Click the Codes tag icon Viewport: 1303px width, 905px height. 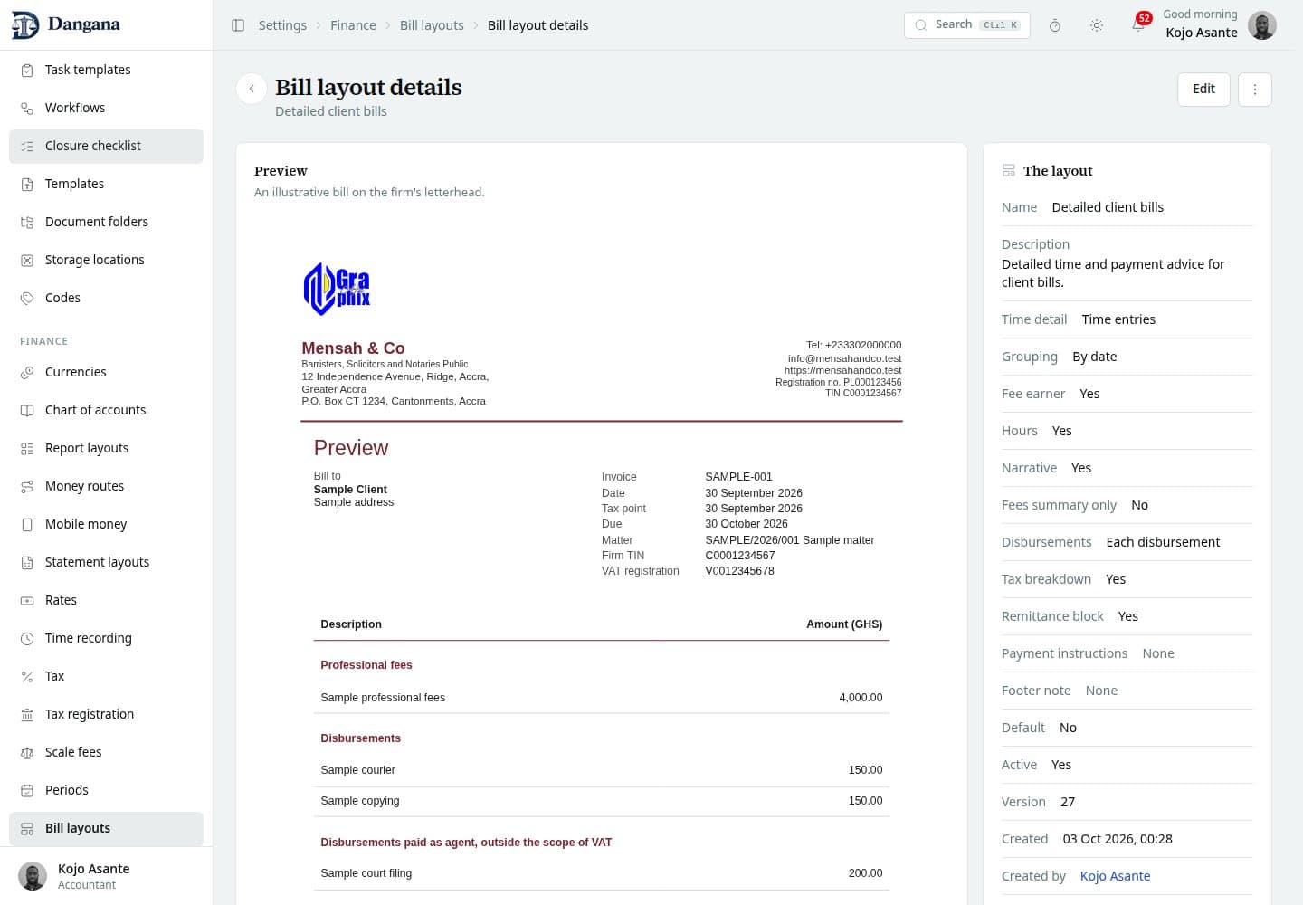[27, 298]
